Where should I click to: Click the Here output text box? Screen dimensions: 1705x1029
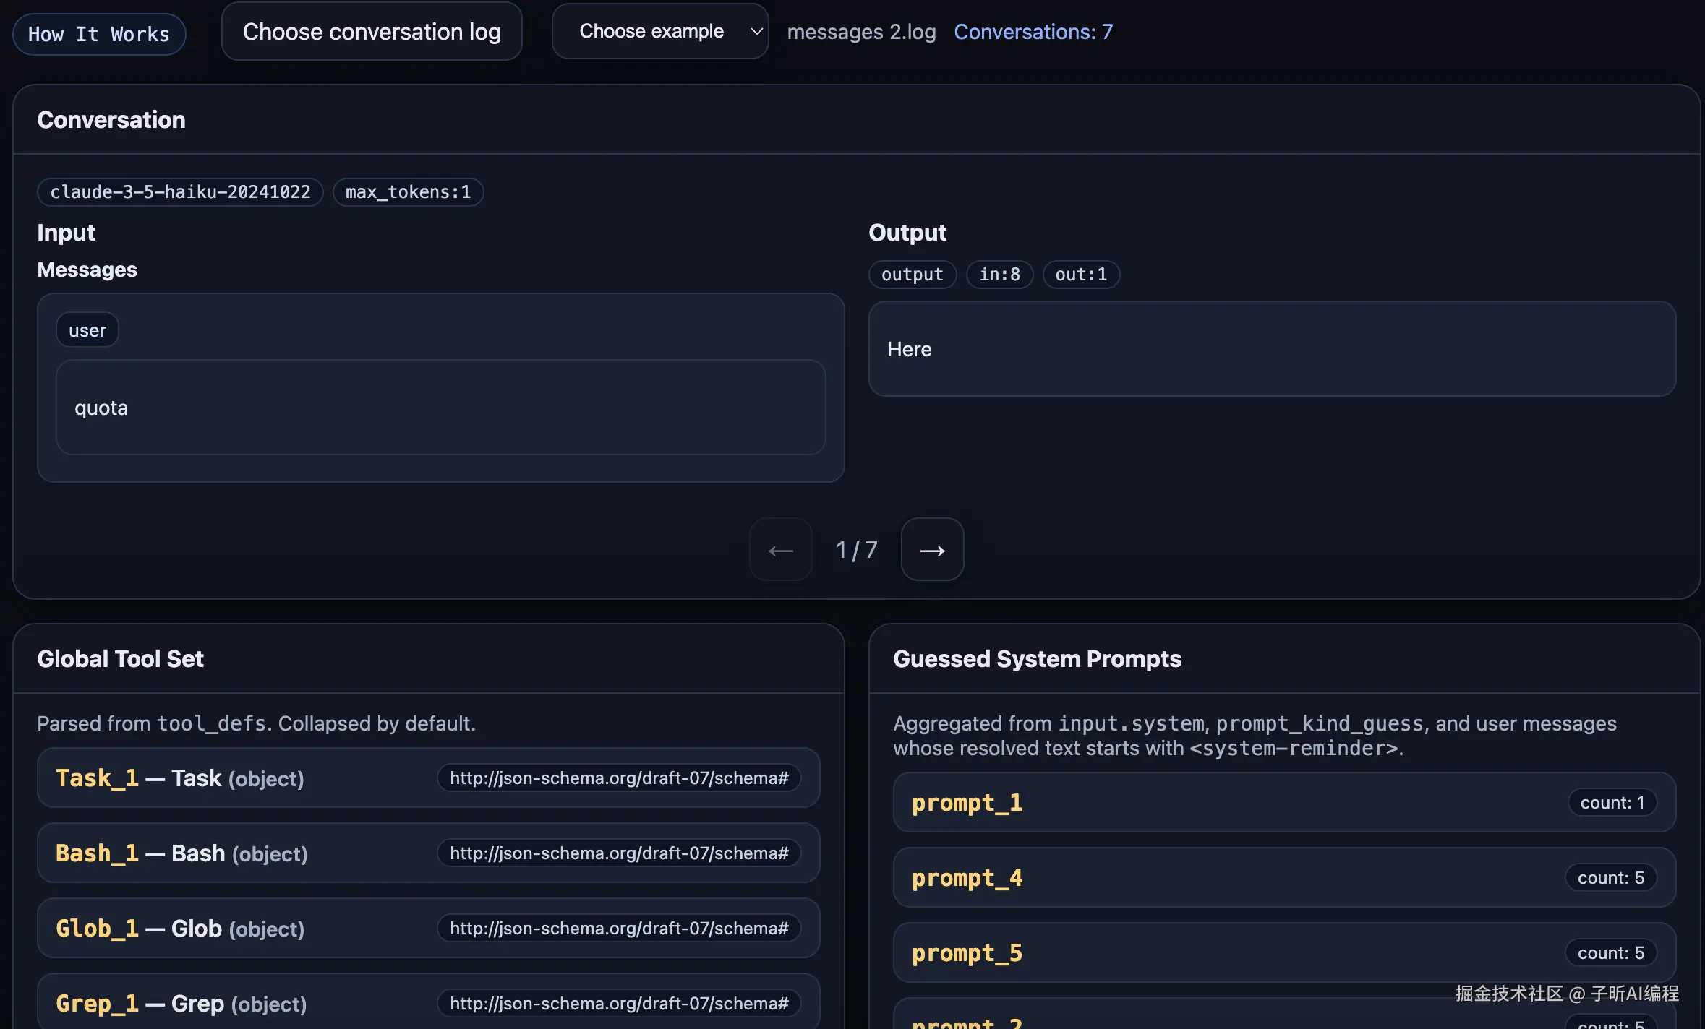(1271, 349)
